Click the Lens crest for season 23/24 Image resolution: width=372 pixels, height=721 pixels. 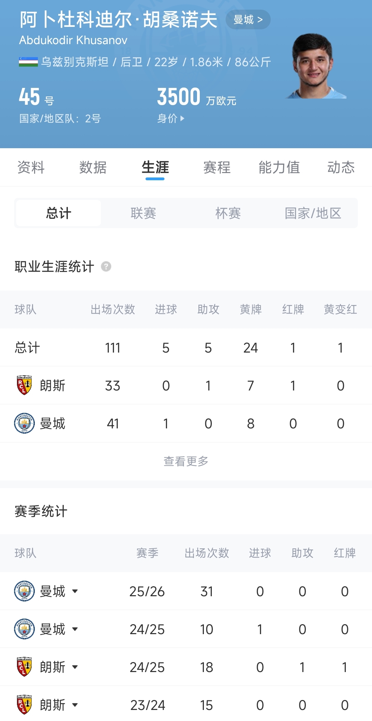[x=24, y=705]
